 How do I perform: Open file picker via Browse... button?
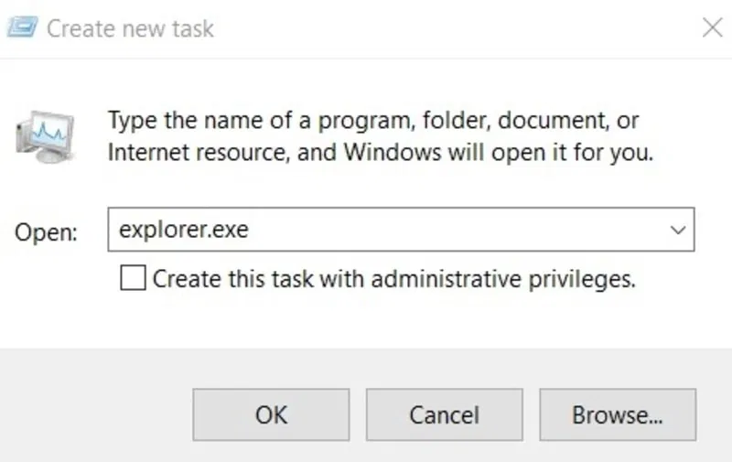coord(618,414)
